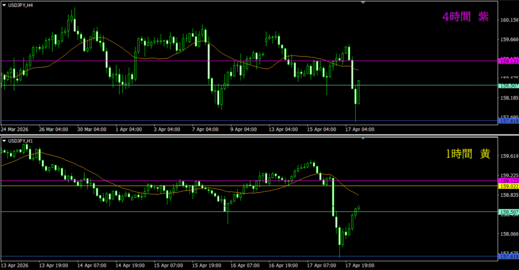
Task: Click the chart shift triangle on H4 chart
Action: click(363, 3)
